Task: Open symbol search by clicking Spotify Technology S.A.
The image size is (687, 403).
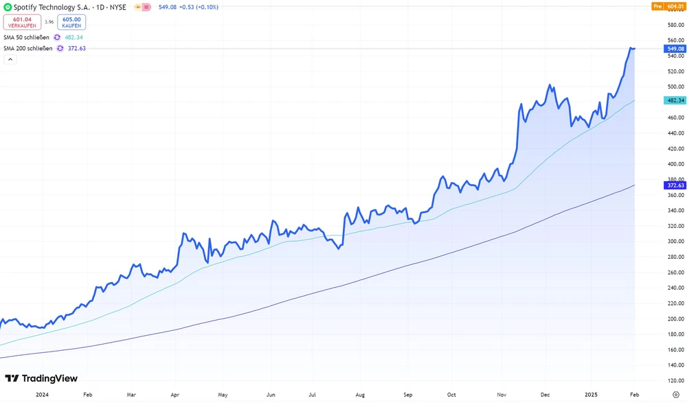Action: pos(52,7)
